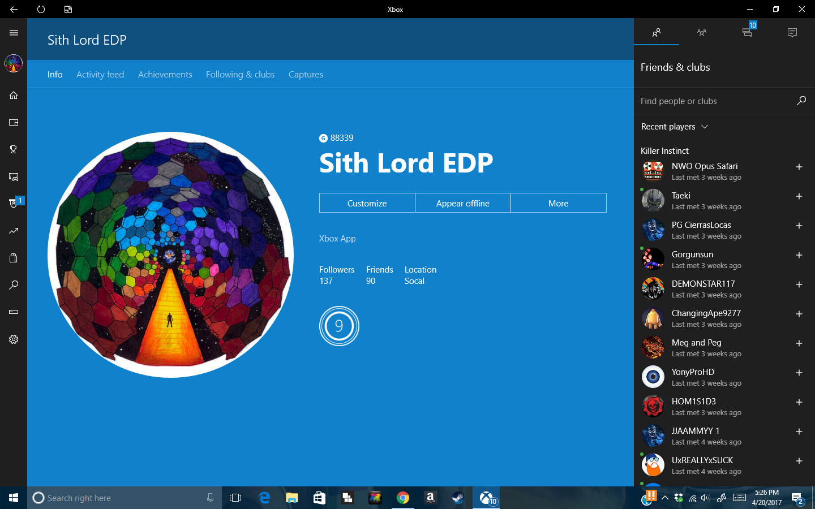815x509 pixels.
Task: Show hidden system tray icons chevron
Action: tap(665, 498)
